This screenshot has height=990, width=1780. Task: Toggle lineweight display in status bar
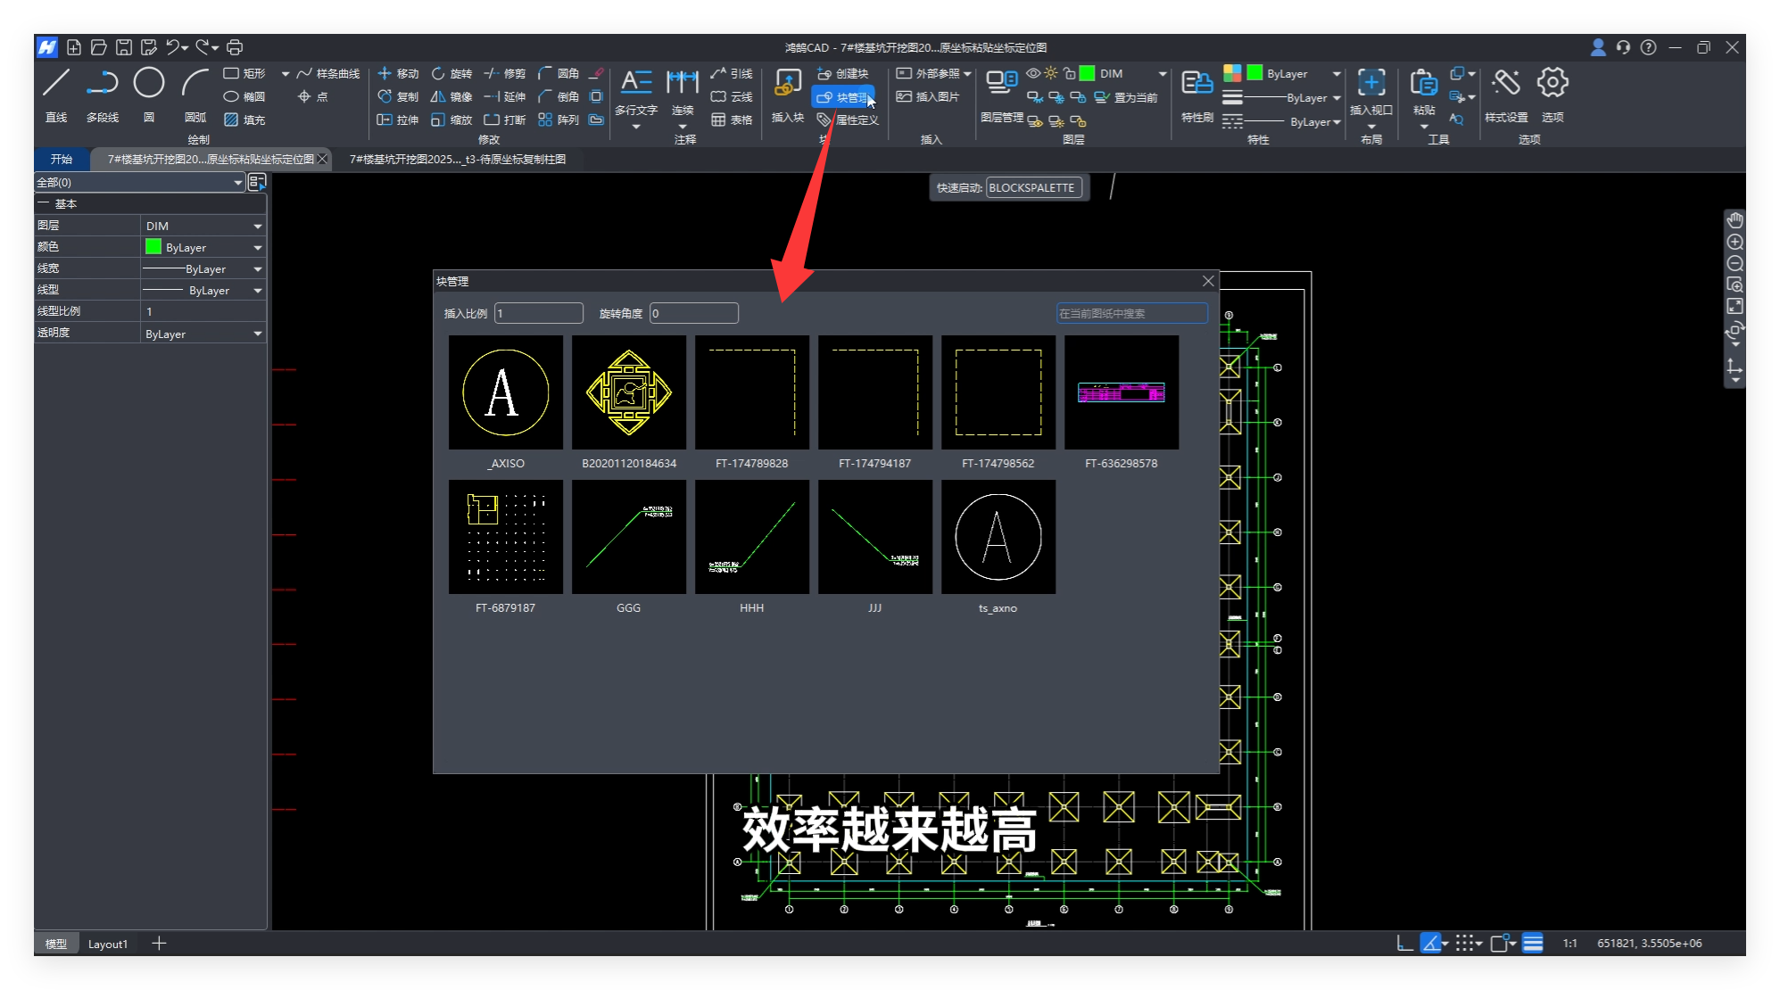click(1533, 944)
